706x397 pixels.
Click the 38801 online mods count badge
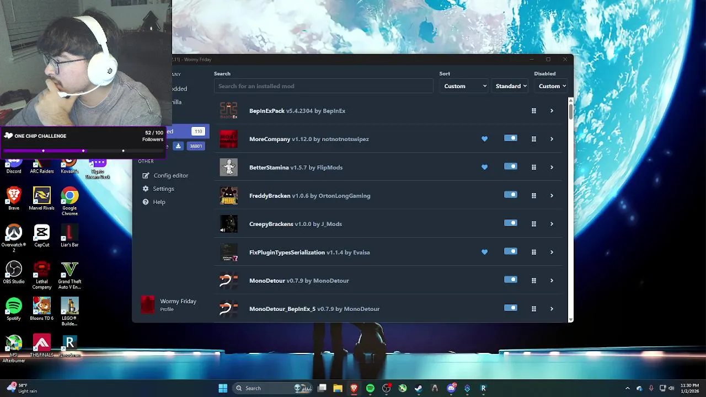click(x=196, y=146)
